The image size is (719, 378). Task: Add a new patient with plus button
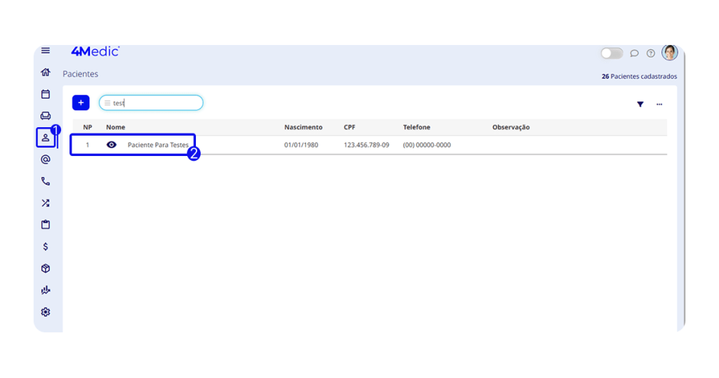tap(81, 103)
